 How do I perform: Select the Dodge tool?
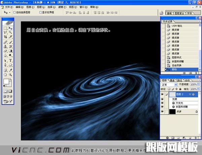click(10, 55)
